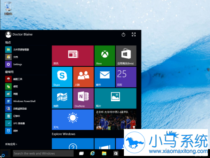Open Sticky Notes (便笺) entry
210x158 pixels.
click(12, 87)
